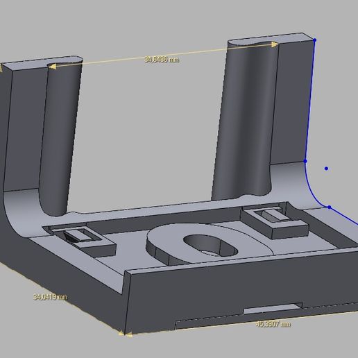Pick the oval slot hole in the base
This screenshot has height=358, width=358.
point(210,246)
